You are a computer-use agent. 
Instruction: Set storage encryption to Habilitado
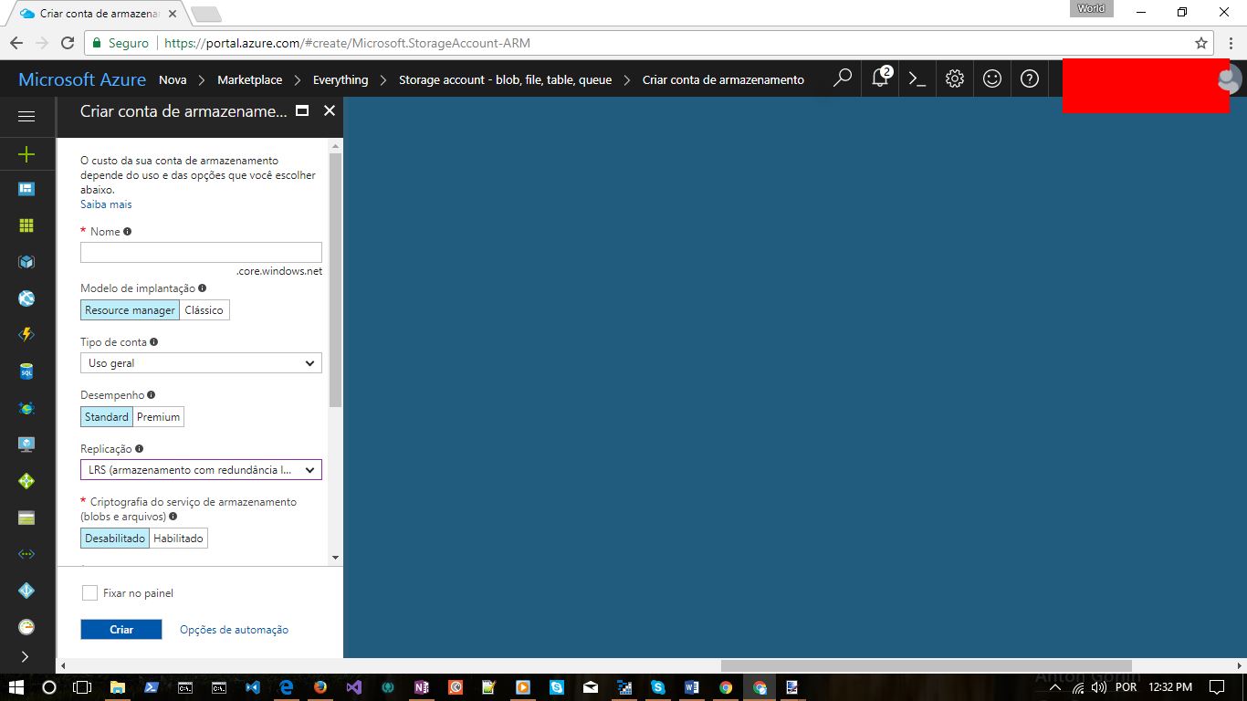point(178,539)
